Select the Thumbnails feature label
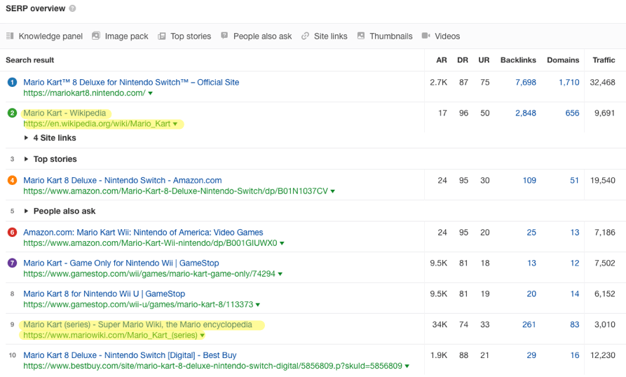The width and height of the screenshot is (626, 377). (x=391, y=36)
